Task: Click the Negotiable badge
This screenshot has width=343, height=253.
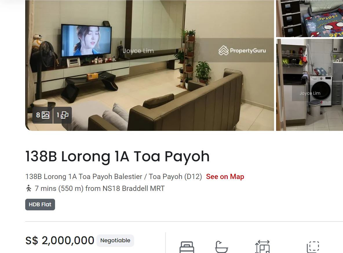Action: (115, 241)
